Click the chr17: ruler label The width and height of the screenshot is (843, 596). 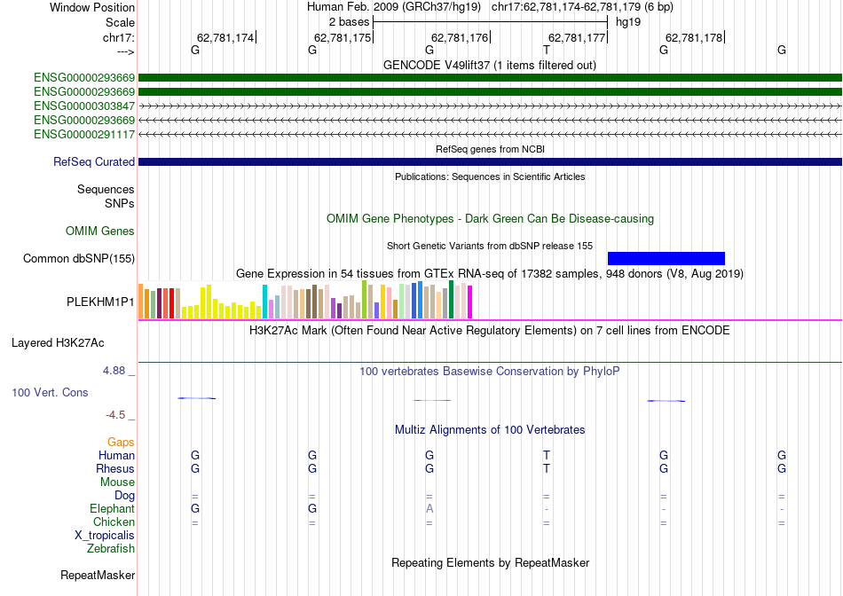119,37
